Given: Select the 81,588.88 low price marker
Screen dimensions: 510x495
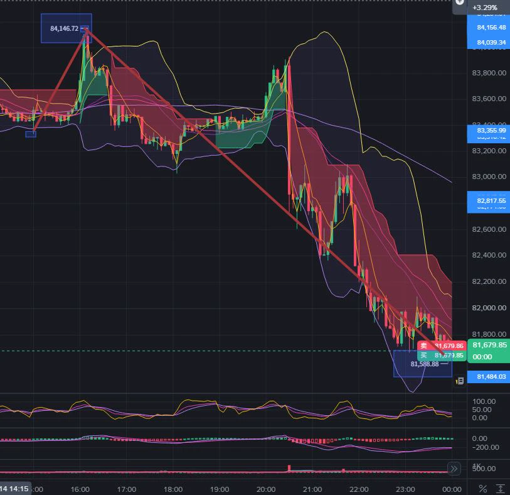Looking at the screenshot, I should (x=425, y=364).
